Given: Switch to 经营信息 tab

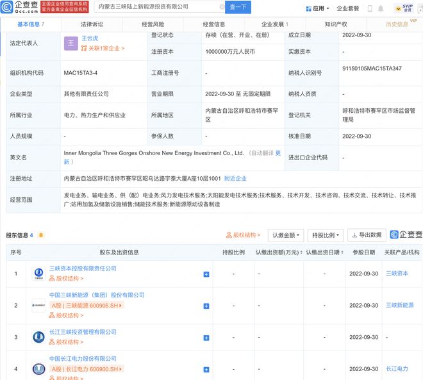Looking at the screenshot, I should (214, 24).
